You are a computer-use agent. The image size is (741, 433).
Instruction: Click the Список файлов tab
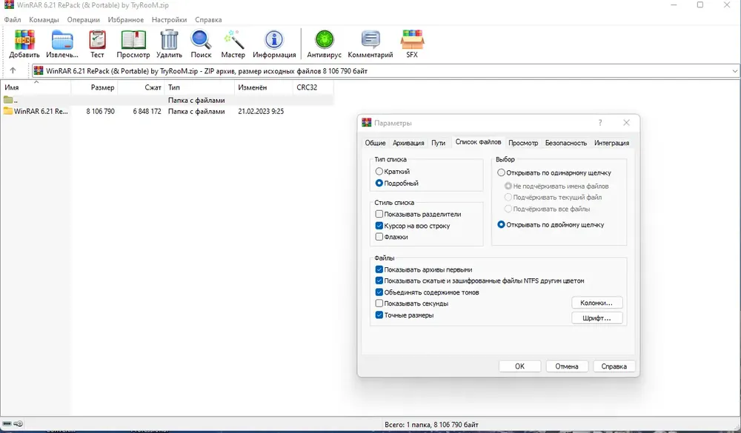coord(478,141)
